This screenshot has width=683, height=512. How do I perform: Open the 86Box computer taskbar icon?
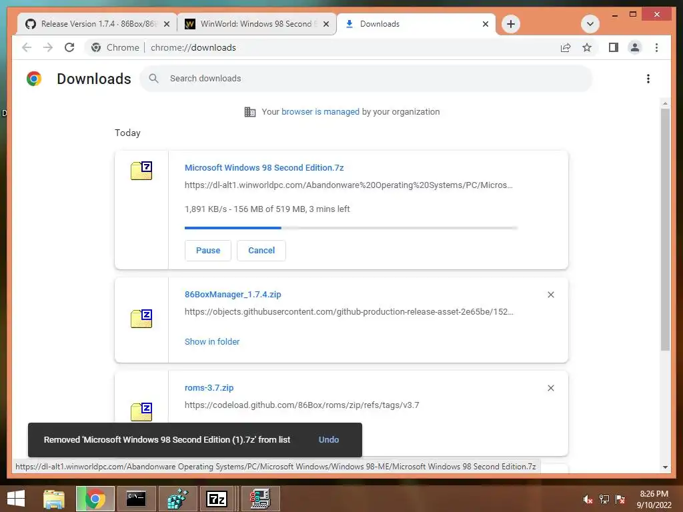tap(260, 499)
